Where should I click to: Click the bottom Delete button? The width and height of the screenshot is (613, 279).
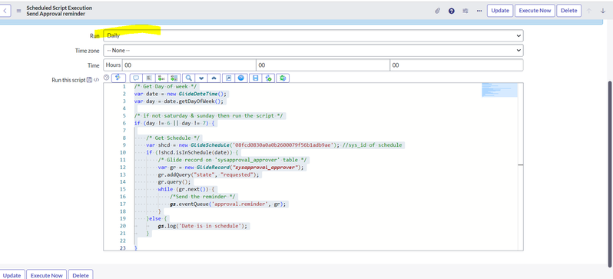click(81, 275)
